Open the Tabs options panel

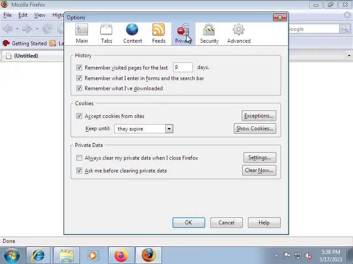click(106, 34)
